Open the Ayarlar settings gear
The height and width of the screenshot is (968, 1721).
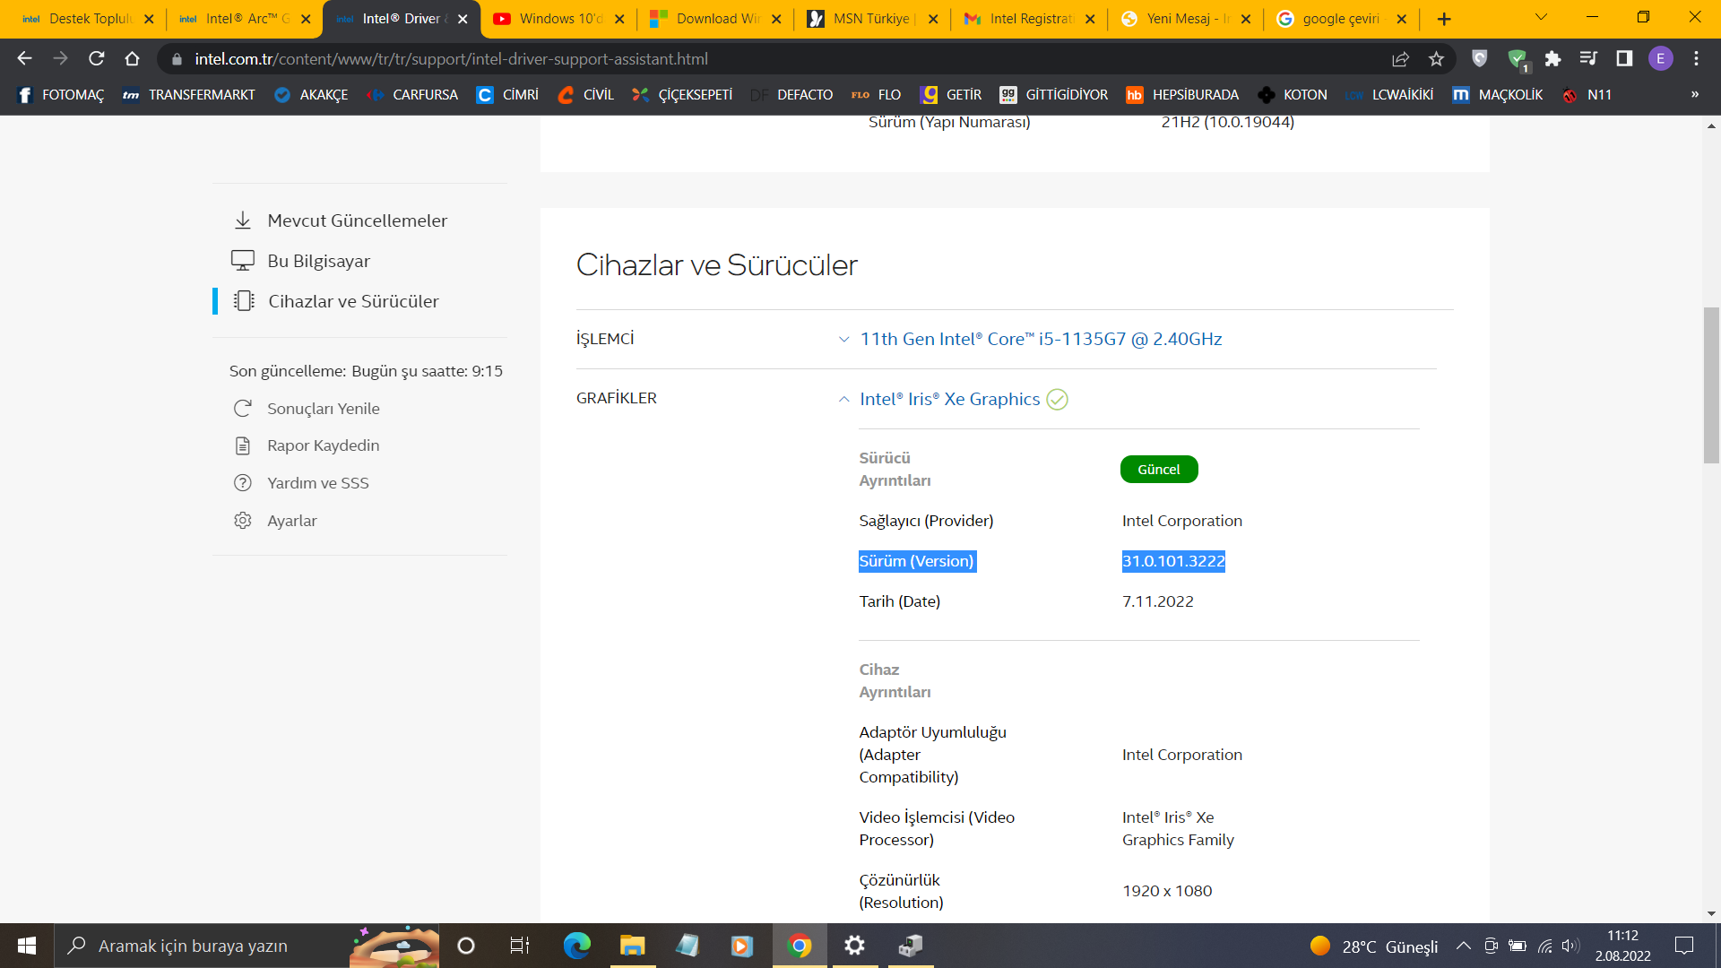point(242,520)
